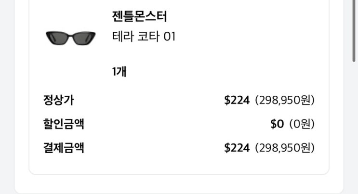Click the 0원 discount value
This screenshot has width=358, height=194.
click(x=302, y=124)
